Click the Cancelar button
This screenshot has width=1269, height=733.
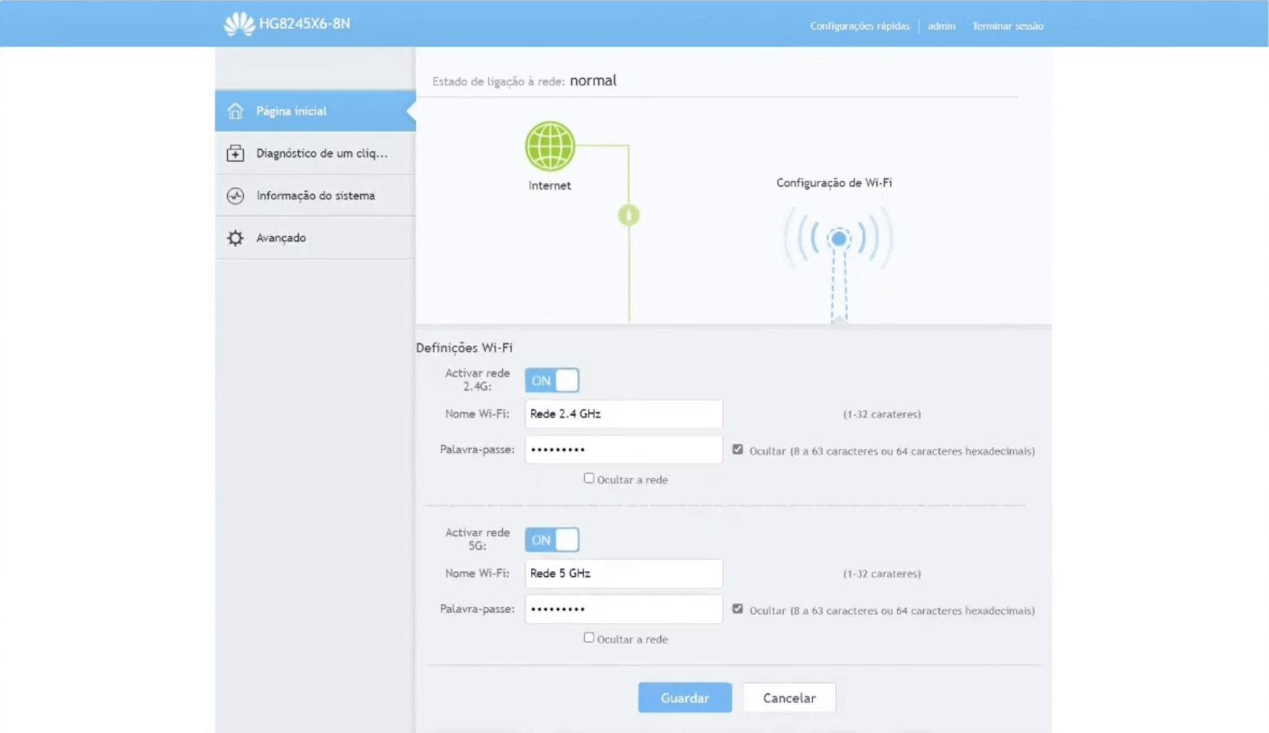(789, 698)
